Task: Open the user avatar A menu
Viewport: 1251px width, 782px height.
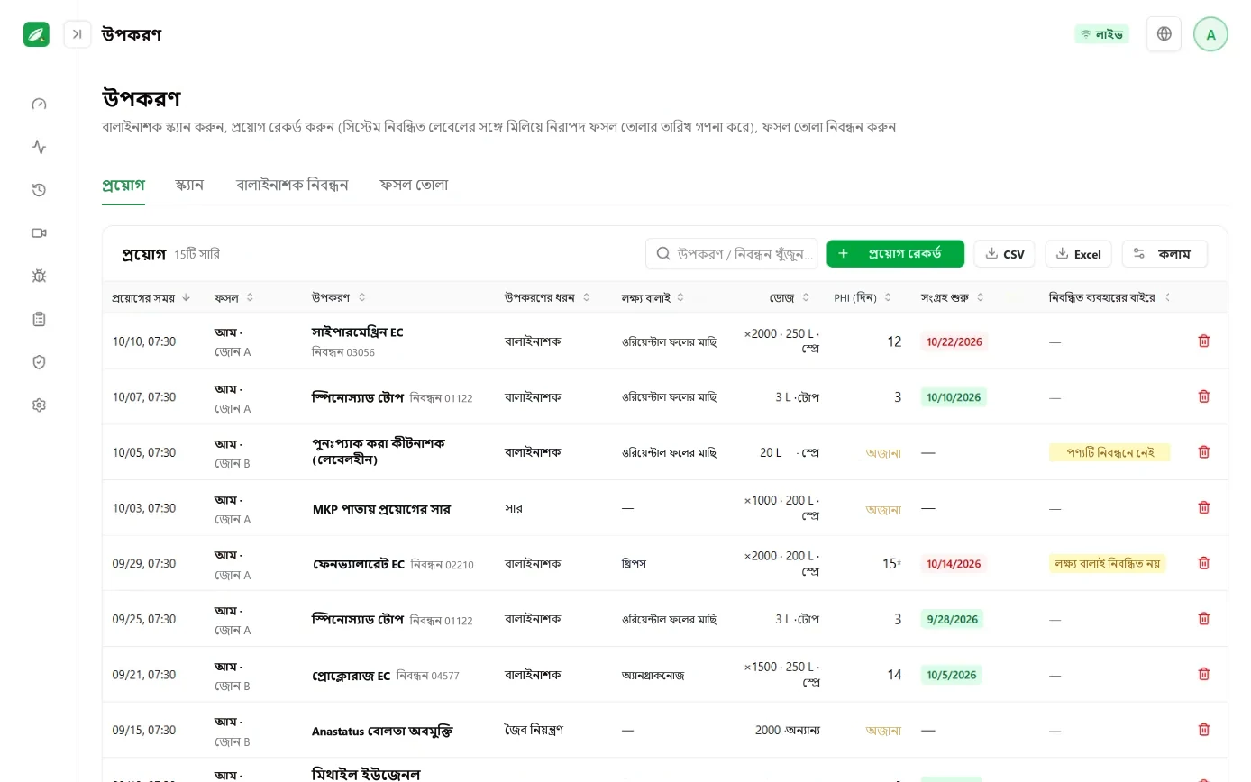Action: pos(1210,34)
